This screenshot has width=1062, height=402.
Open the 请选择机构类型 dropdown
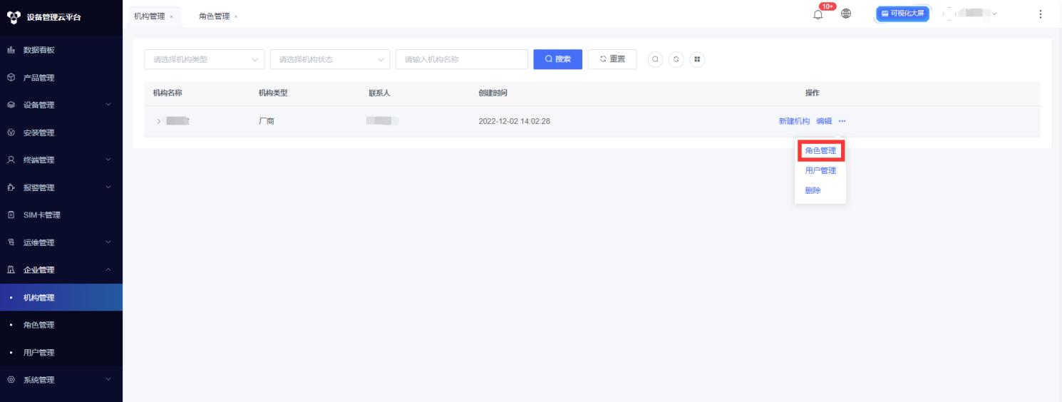click(x=205, y=59)
